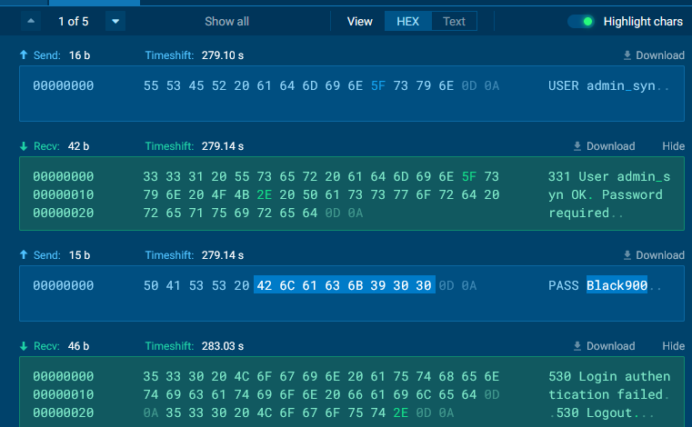Click the Send arrow icon for 15 b packet

coord(24,255)
